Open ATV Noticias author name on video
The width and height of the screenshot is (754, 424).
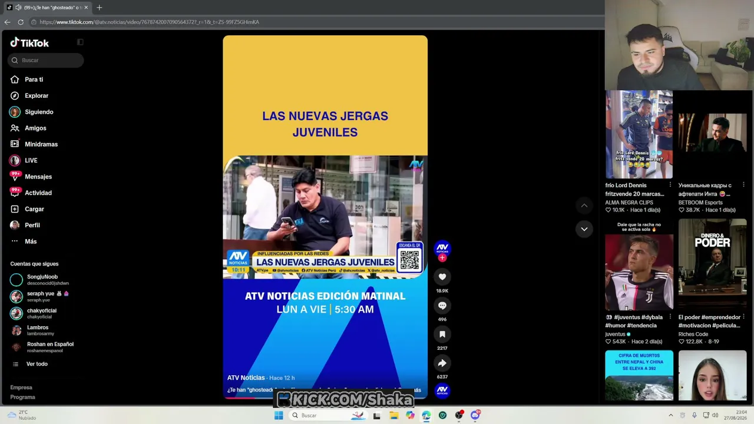tap(246, 377)
